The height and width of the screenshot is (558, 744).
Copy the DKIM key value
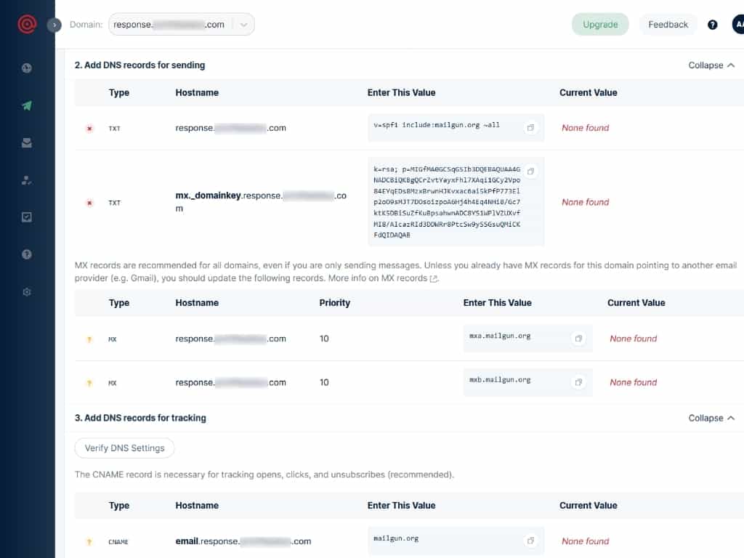[530, 171]
